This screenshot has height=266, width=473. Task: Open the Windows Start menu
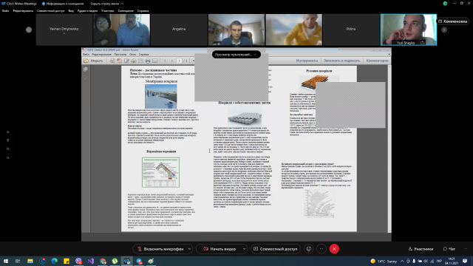(6, 261)
